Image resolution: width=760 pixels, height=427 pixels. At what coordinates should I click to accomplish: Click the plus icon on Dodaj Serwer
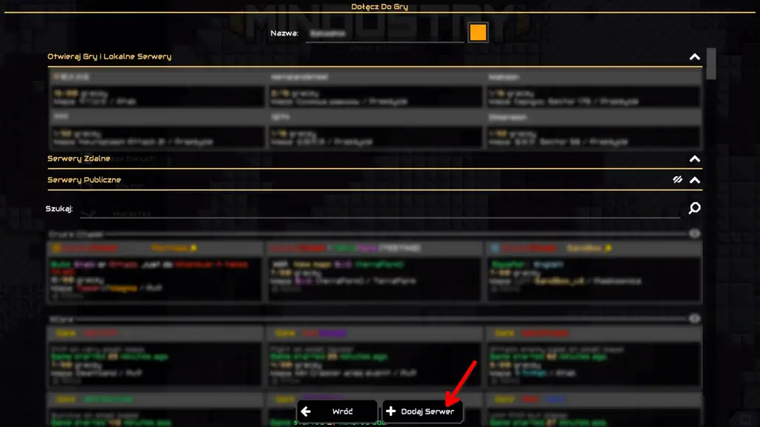390,411
